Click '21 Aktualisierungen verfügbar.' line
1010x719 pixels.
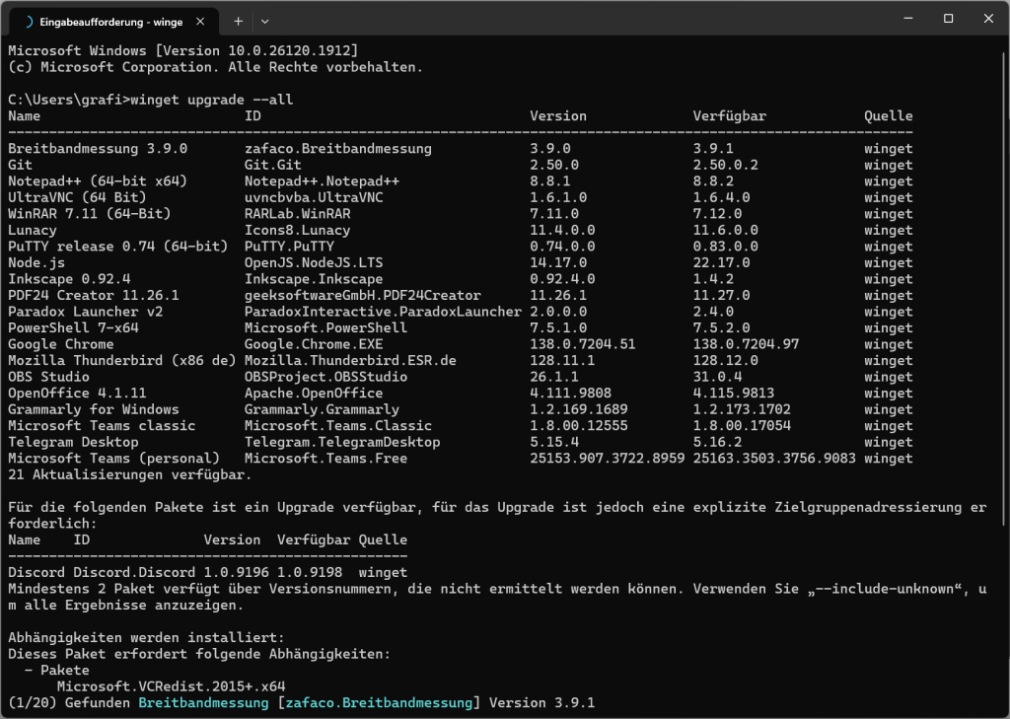[129, 474]
